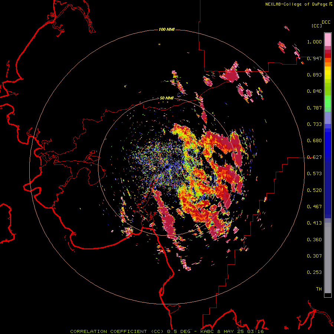
Task: Click the 0.253 color scale value
Action: tap(314, 272)
